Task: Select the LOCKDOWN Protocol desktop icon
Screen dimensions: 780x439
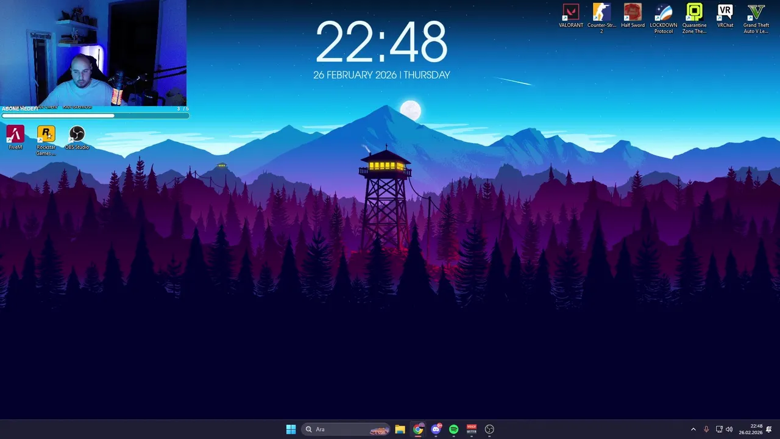Action: click(x=664, y=19)
